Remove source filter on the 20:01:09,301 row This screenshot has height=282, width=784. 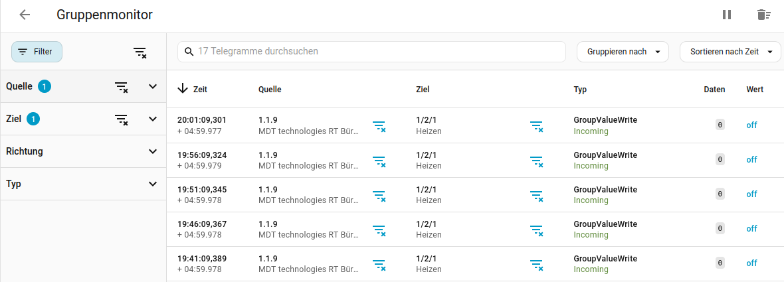[379, 126]
